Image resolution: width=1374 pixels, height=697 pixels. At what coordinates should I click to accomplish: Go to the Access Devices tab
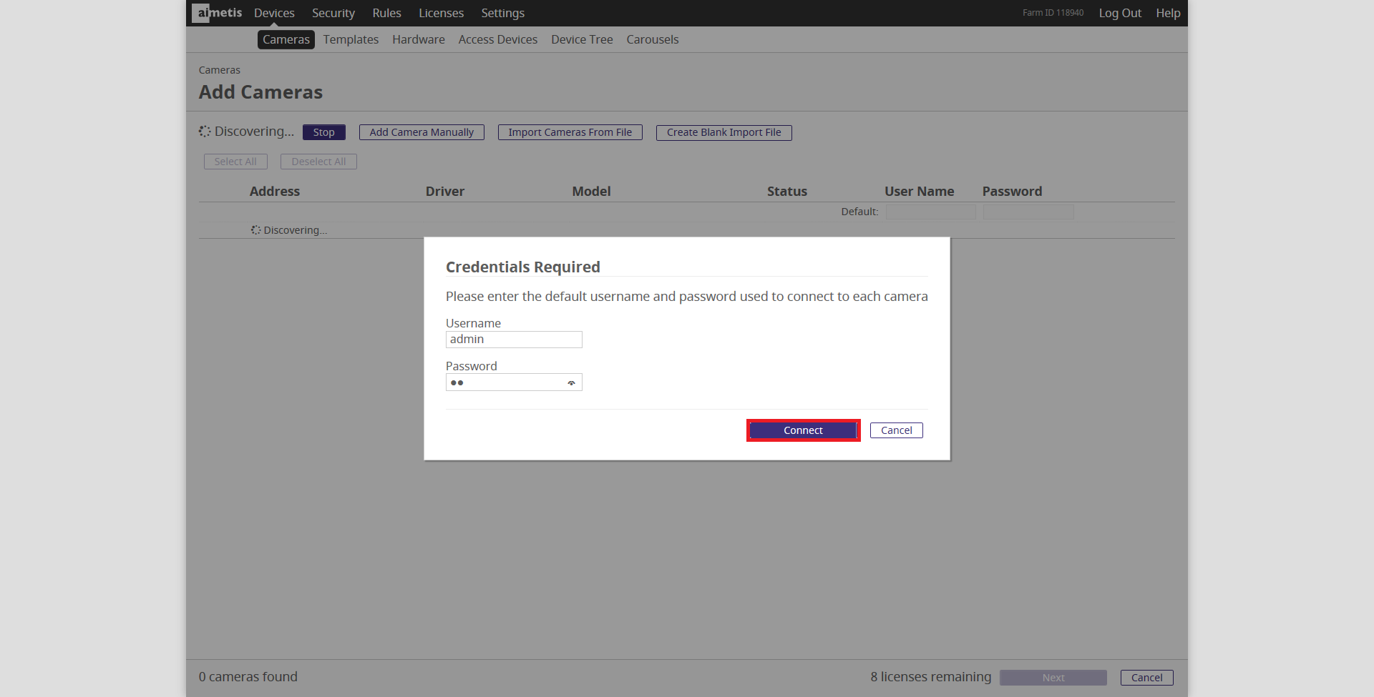click(x=497, y=39)
